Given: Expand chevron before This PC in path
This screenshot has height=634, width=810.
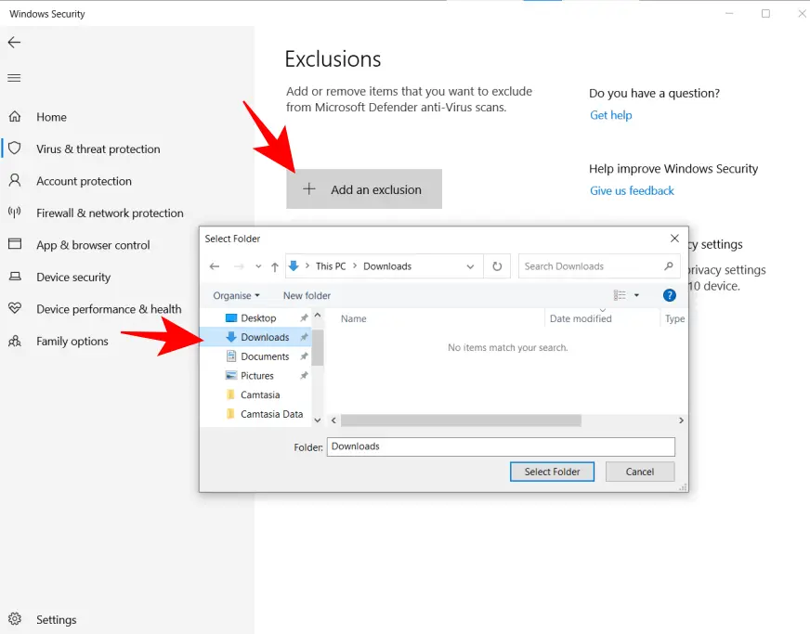Looking at the screenshot, I should click(307, 265).
